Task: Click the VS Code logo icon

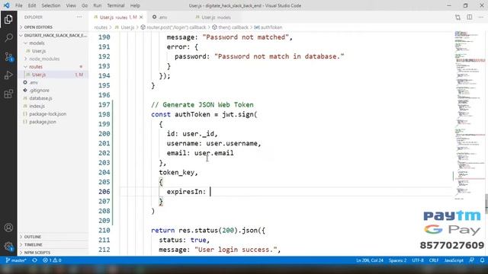Action: pyautogui.click(x=6, y=5)
